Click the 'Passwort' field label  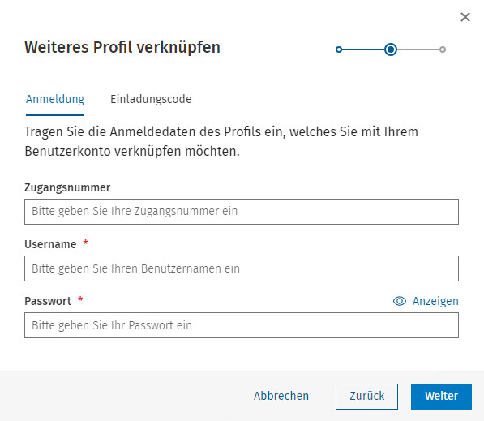pos(48,301)
